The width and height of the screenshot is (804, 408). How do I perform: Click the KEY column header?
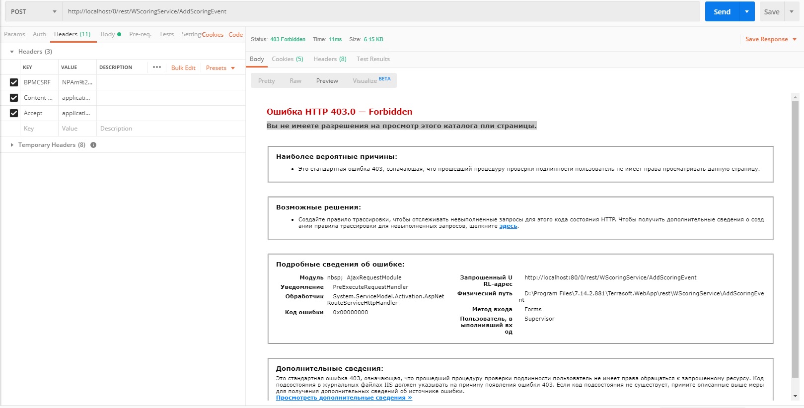click(27, 67)
